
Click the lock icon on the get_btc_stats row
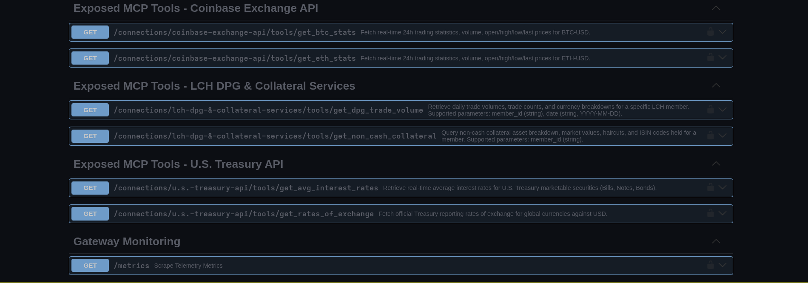(710, 32)
